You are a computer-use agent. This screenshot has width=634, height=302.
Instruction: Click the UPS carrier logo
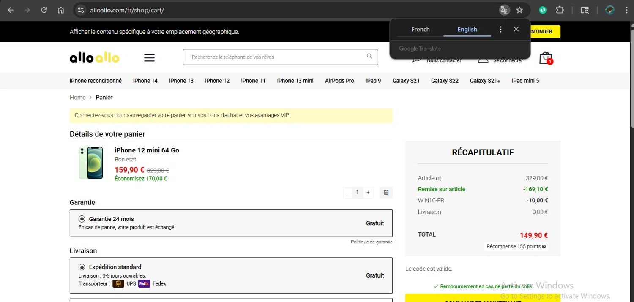[118, 284]
